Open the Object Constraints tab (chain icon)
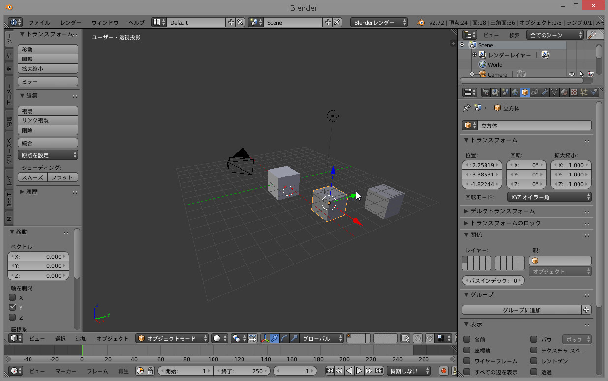 tap(535, 92)
